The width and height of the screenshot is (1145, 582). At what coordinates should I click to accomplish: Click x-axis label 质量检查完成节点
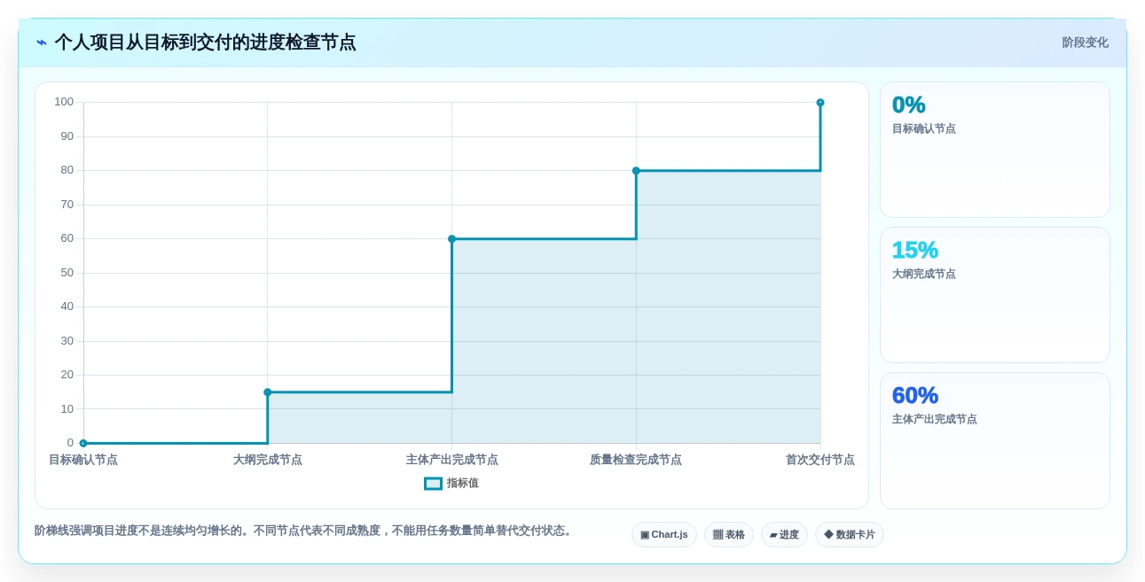pos(636,460)
